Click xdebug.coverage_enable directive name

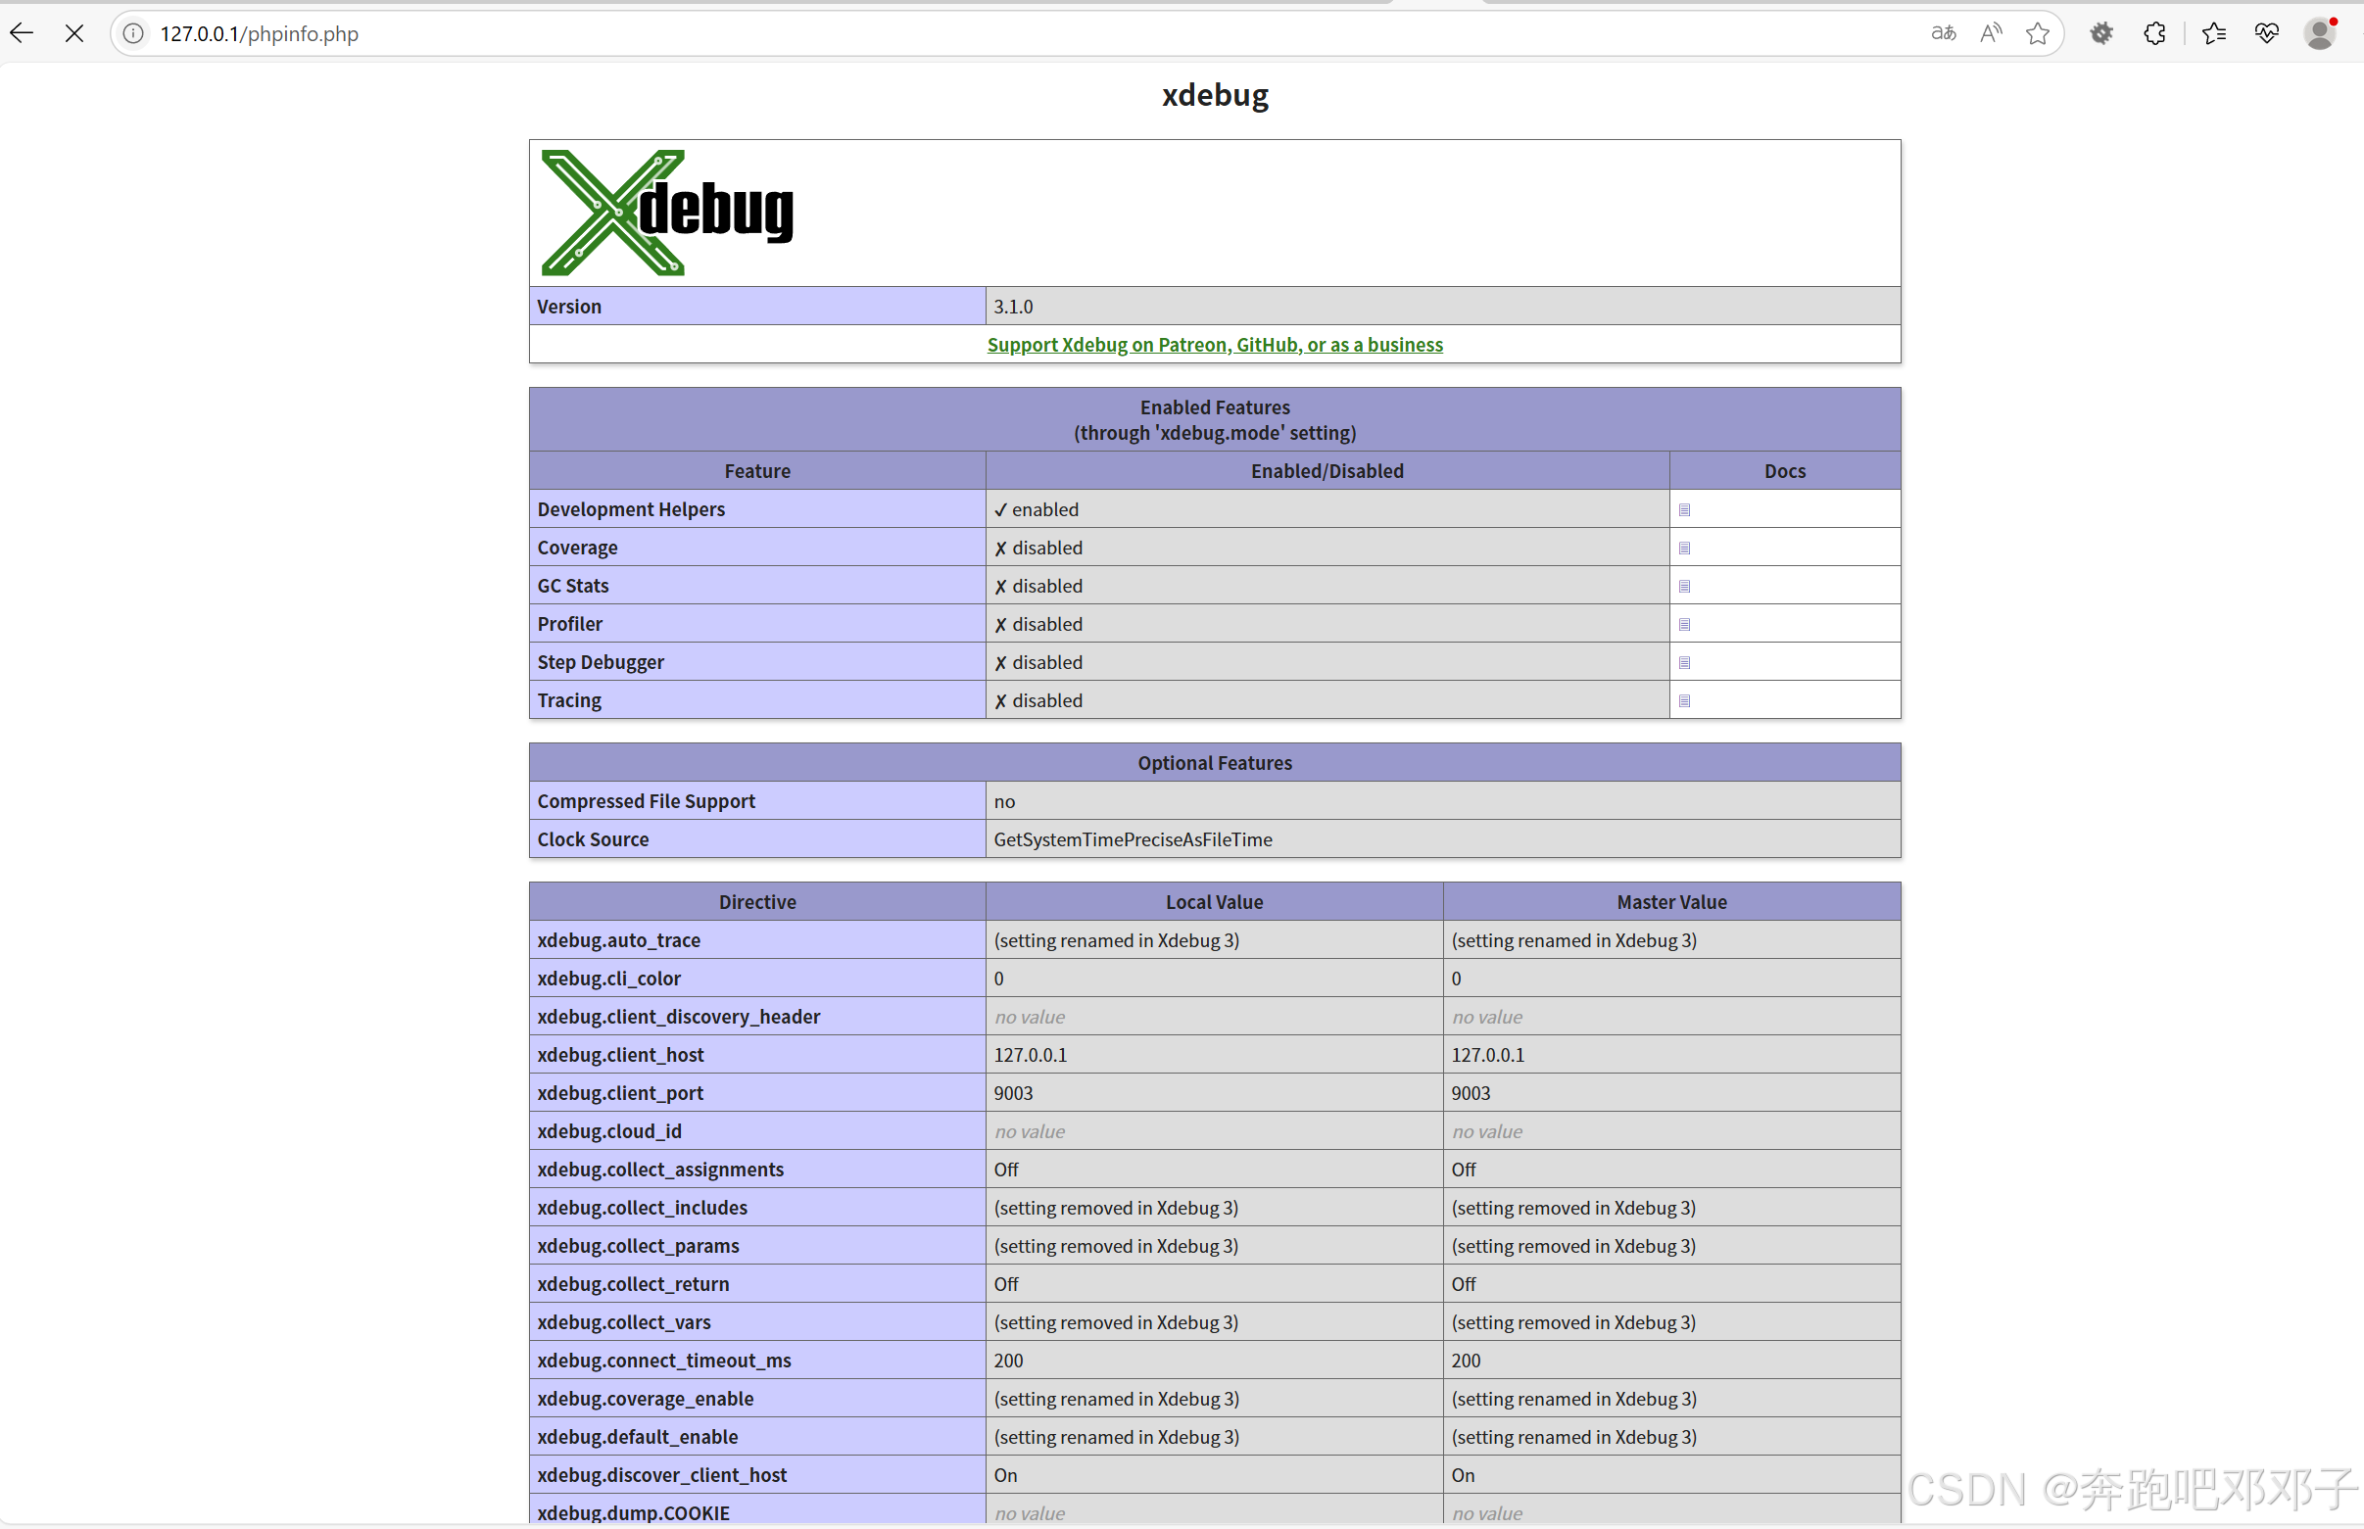[x=646, y=1399]
